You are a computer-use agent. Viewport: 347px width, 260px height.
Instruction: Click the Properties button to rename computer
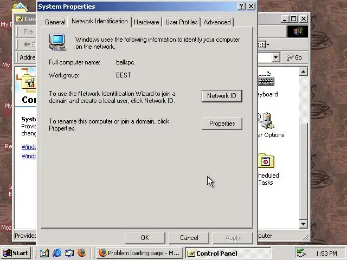click(x=222, y=123)
